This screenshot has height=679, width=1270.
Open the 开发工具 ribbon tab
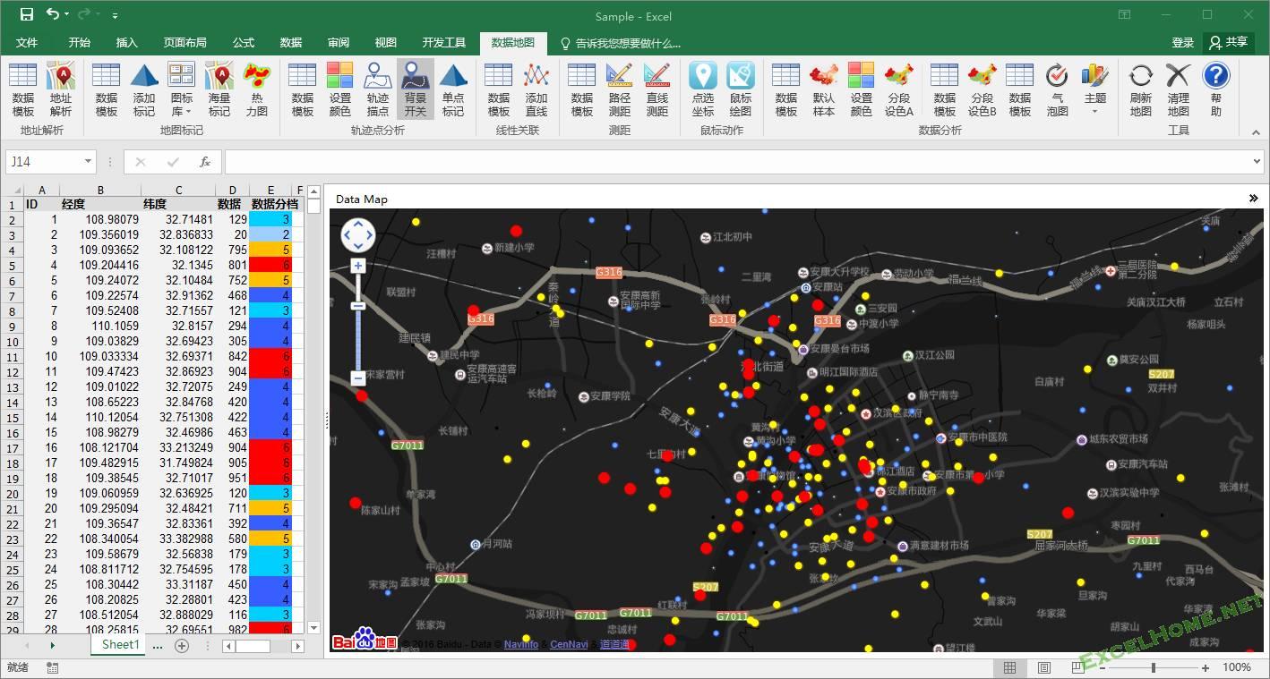[444, 42]
